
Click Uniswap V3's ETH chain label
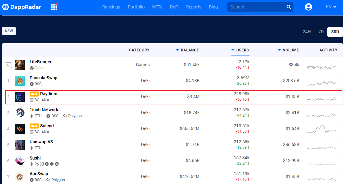pyautogui.click(x=36, y=148)
